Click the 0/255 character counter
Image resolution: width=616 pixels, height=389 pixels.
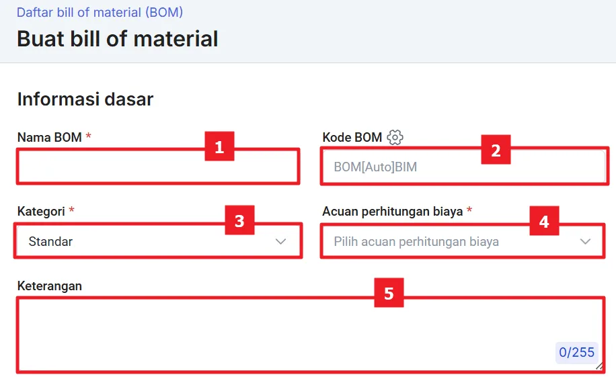point(576,352)
